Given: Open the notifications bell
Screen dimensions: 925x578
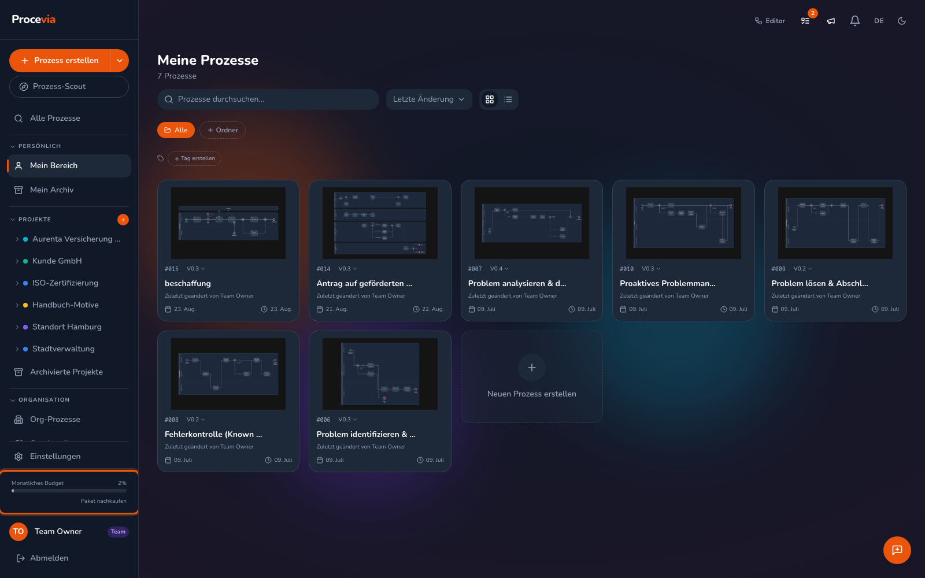Looking at the screenshot, I should 855,21.
